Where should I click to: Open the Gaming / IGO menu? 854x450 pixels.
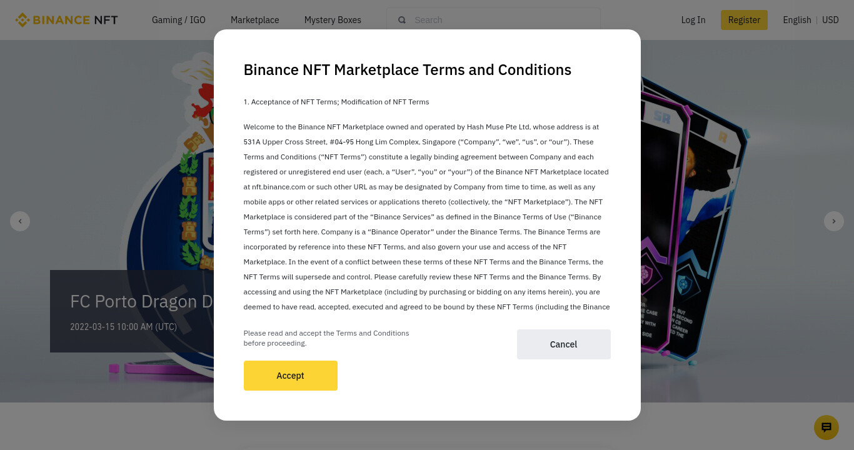[x=179, y=20]
